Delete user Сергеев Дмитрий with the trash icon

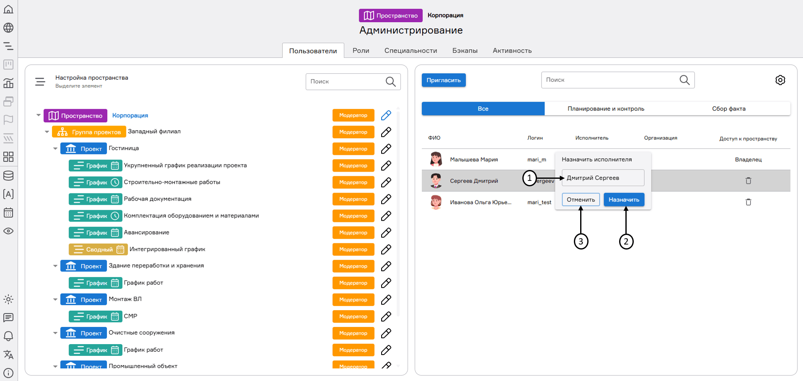point(748,181)
